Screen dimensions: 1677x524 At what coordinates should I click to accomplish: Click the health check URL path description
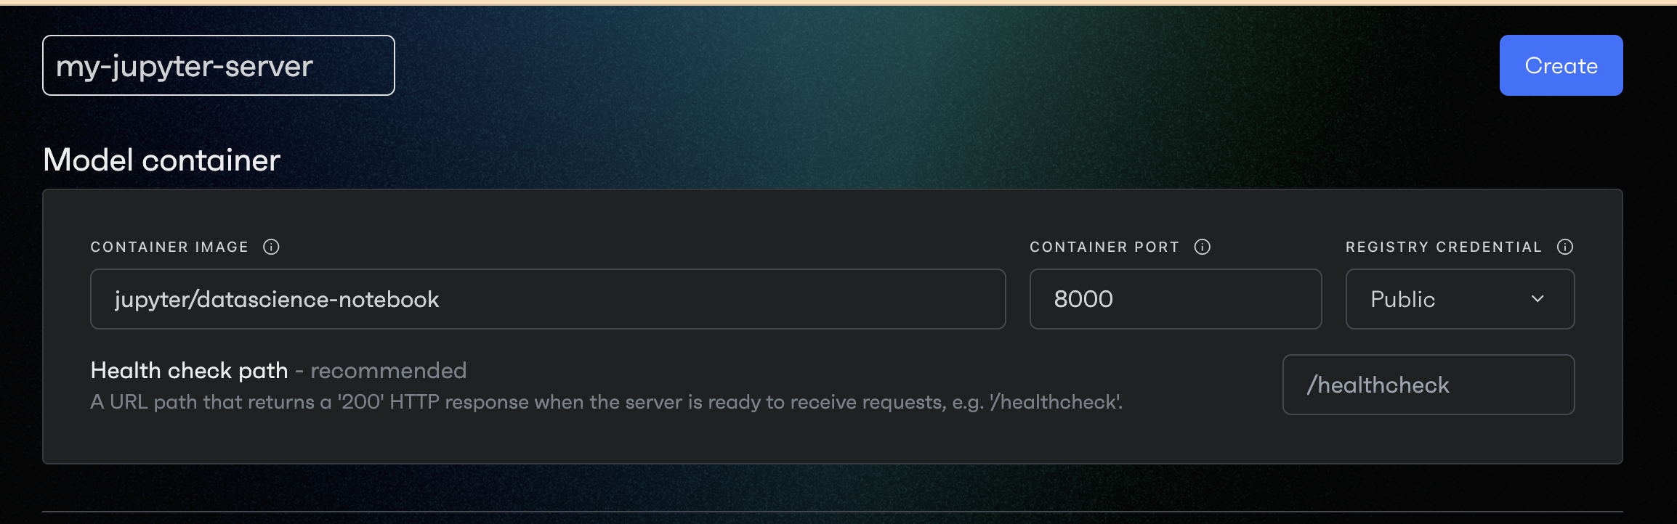(x=606, y=402)
